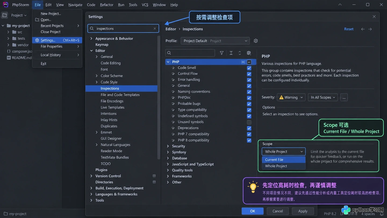Image resolution: width=387 pixels, height=218 pixels.
Task: Expand the Security inspections group
Action: point(168,146)
